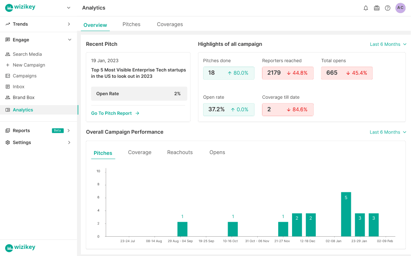
Task: Click the tallest chart bar labeled 5
Action: click(346, 214)
